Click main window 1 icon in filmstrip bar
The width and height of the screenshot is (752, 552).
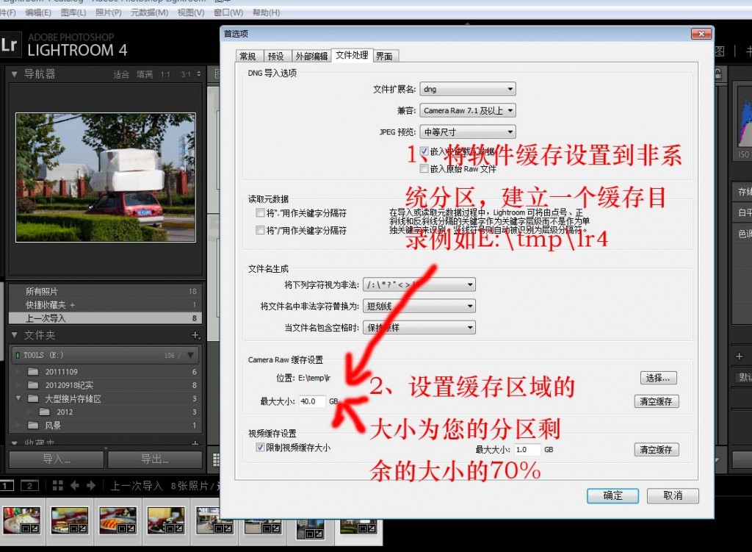click(x=6, y=486)
